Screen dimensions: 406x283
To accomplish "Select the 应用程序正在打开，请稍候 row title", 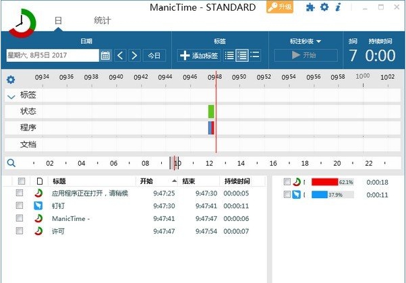I will tap(90, 193).
